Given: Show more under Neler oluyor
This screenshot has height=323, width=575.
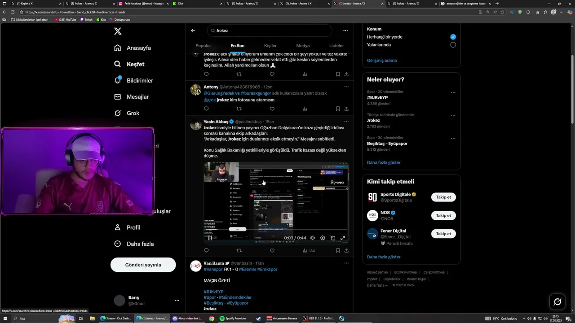Looking at the screenshot, I should (384, 162).
